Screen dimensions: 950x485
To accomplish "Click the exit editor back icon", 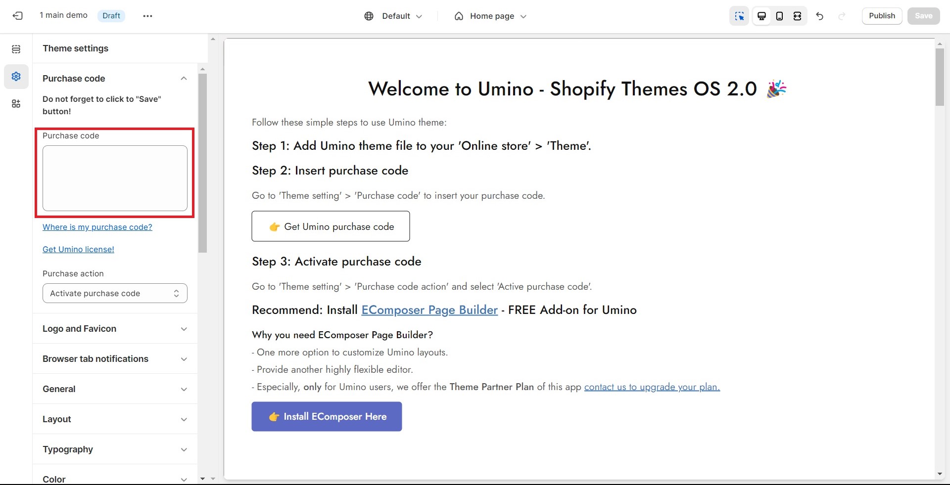I will point(18,16).
